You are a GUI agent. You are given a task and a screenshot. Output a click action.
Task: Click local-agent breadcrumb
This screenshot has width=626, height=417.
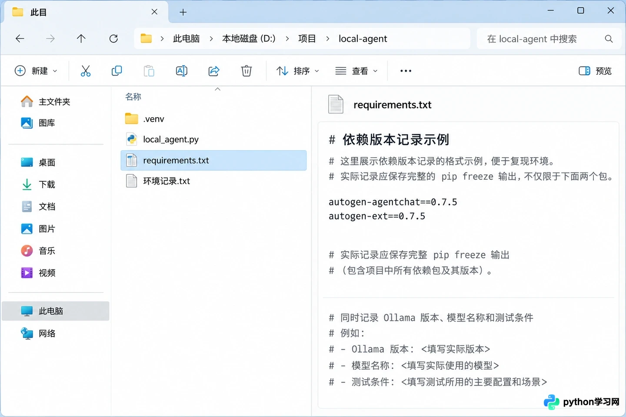point(363,39)
